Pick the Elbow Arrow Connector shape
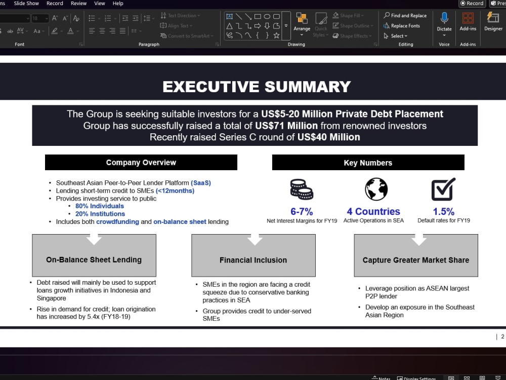The height and width of the screenshot is (380, 506). pos(248,26)
